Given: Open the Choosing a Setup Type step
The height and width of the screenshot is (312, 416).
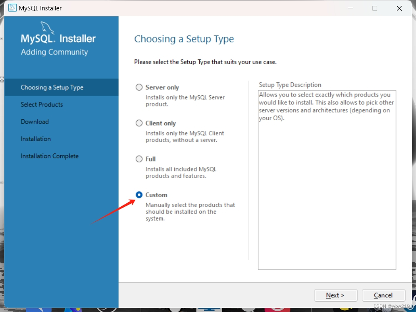Looking at the screenshot, I should [x=61, y=87].
